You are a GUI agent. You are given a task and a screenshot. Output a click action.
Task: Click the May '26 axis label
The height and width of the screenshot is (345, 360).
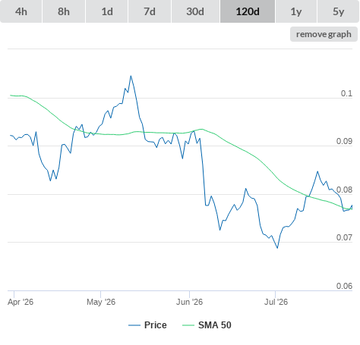[x=101, y=302]
